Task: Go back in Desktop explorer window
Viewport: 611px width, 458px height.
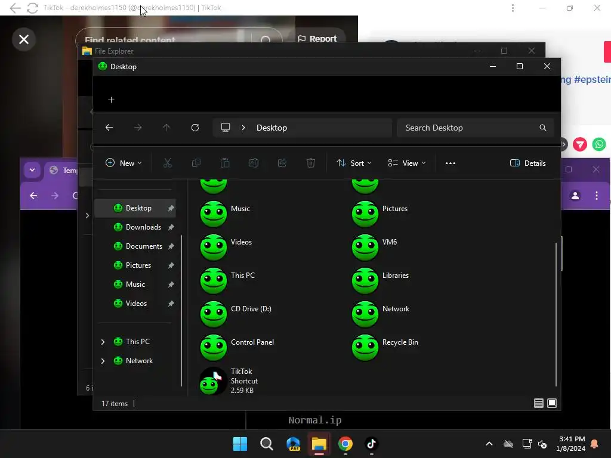Action: [109, 128]
